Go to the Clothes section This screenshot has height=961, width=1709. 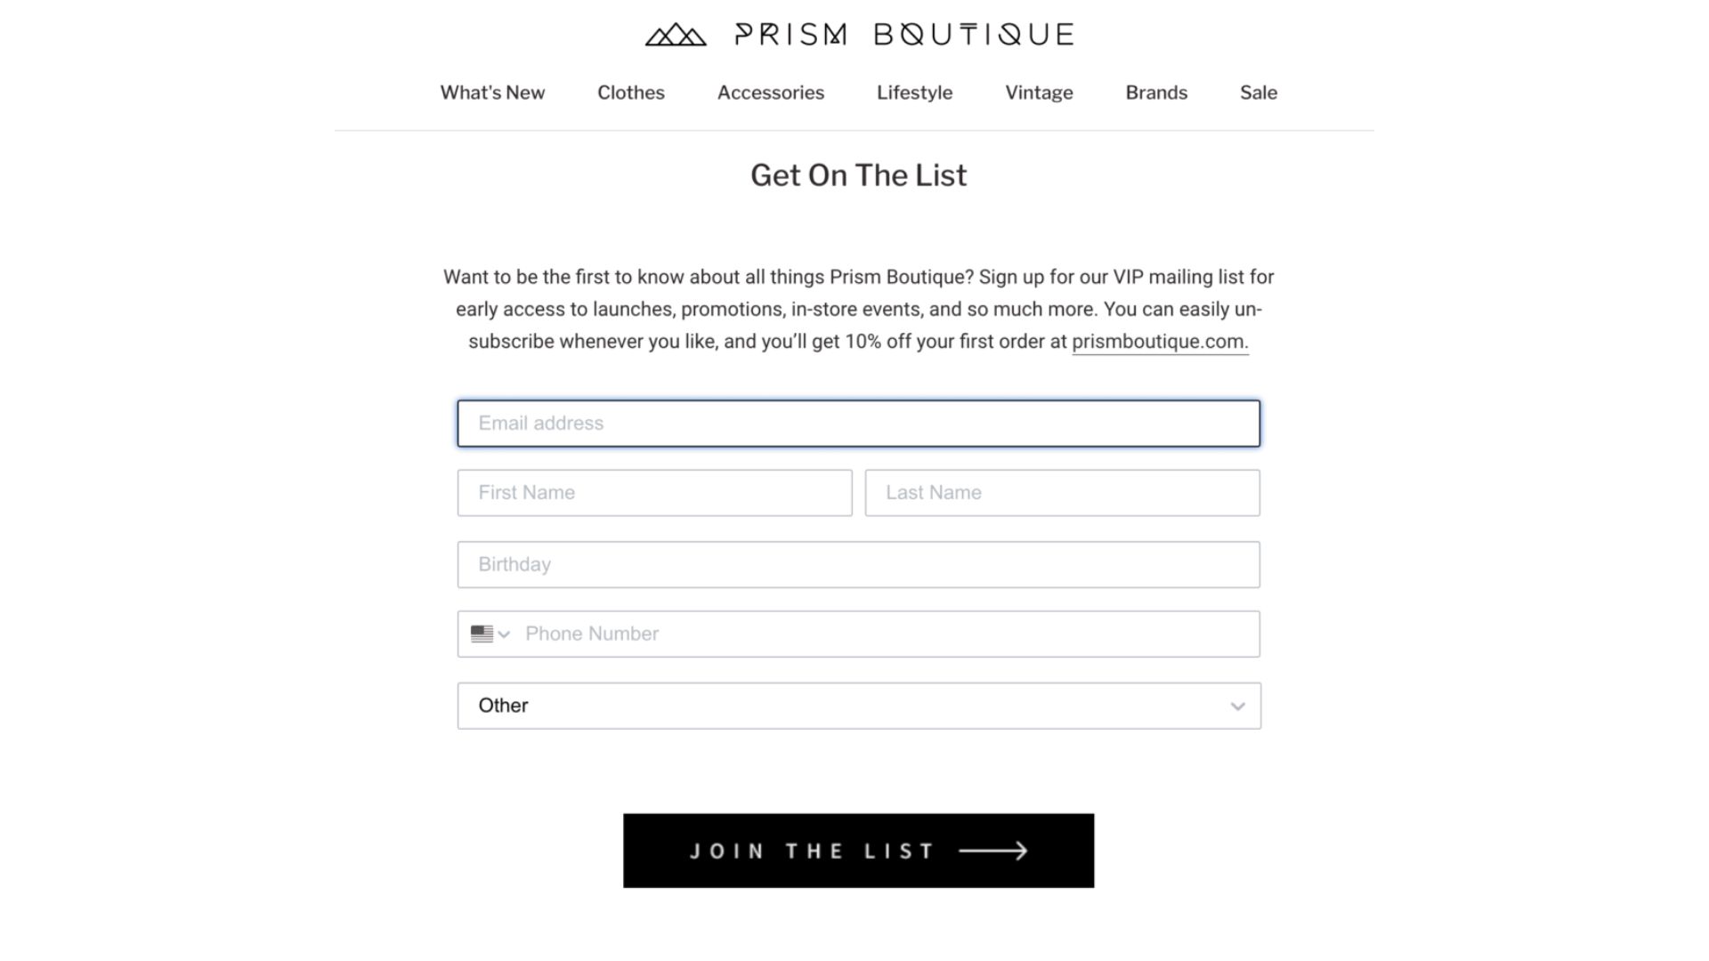[x=631, y=93]
